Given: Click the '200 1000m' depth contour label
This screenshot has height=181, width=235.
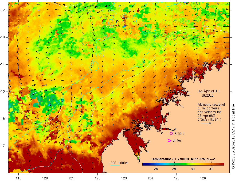Looking at the screenshot, I should 119,163.
